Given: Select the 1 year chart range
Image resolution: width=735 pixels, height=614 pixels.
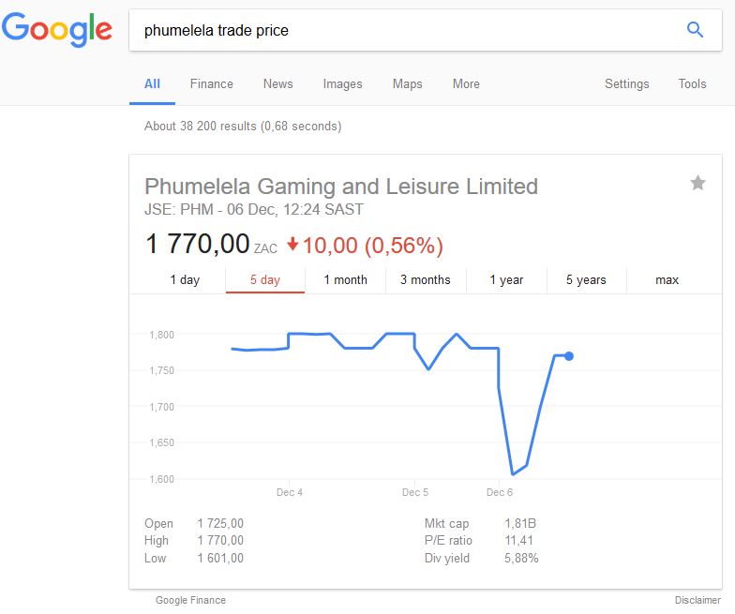Looking at the screenshot, I should (x=506, y=279).
